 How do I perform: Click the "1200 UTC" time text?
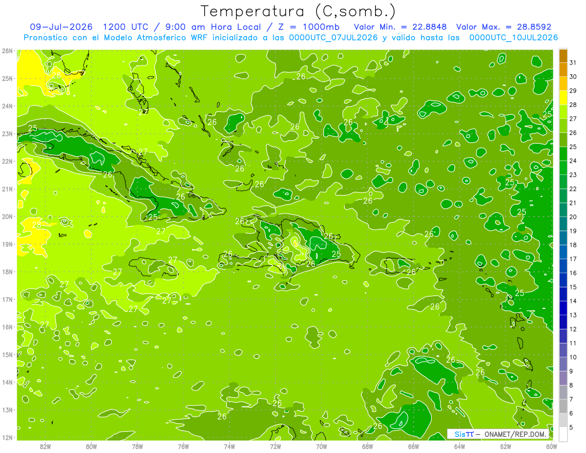(x=126, y=27)
